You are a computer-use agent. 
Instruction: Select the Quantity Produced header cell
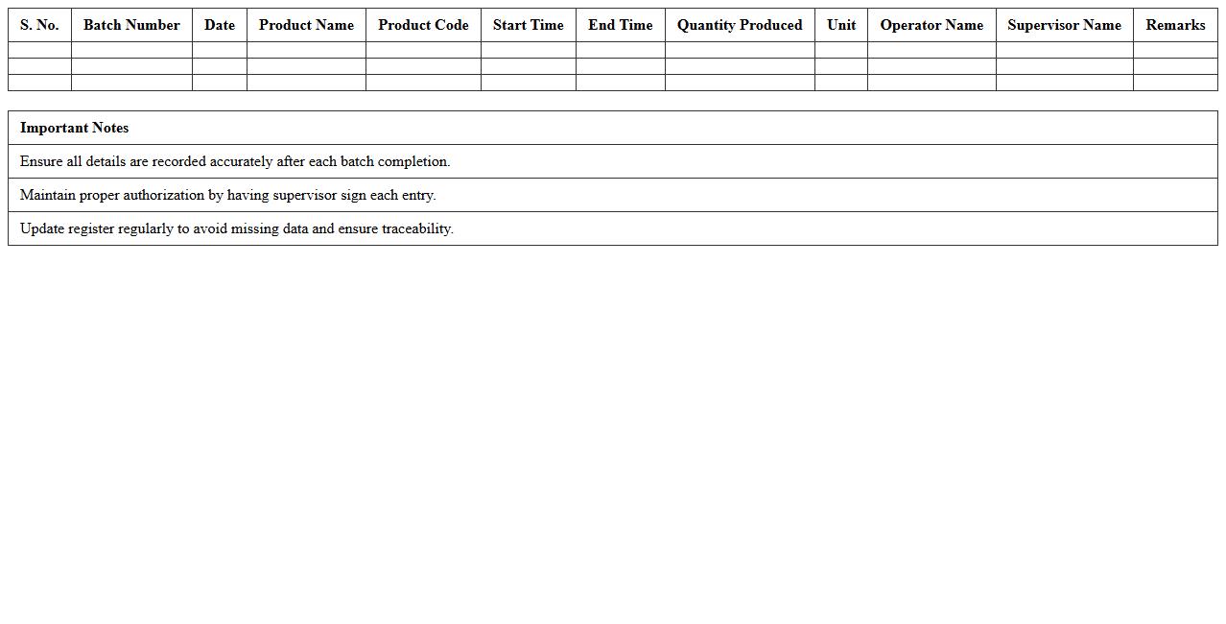(740, 25)
